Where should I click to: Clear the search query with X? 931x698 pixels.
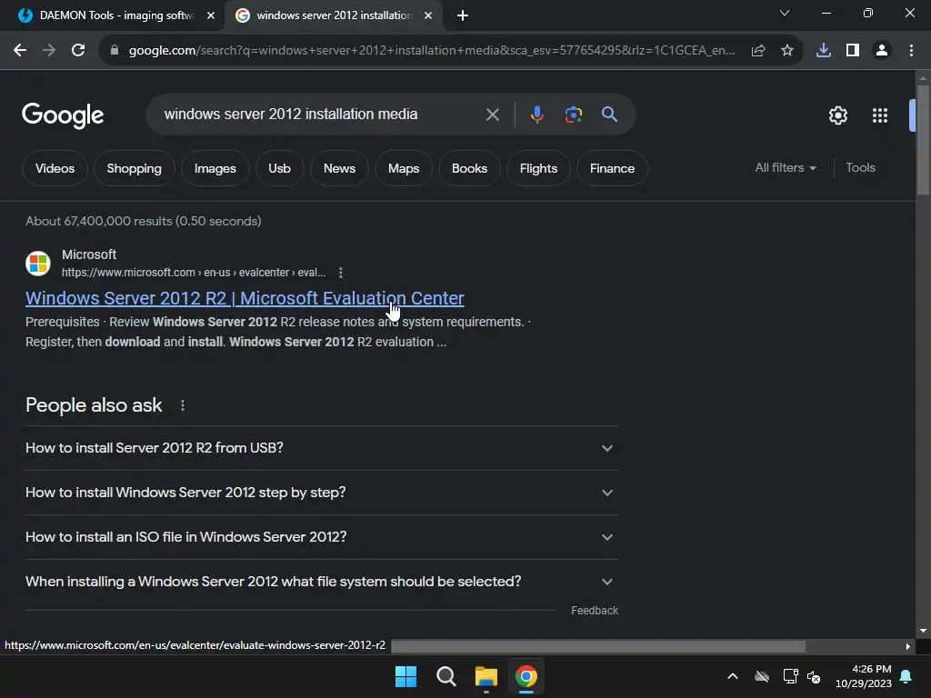[x=492, y=115]
